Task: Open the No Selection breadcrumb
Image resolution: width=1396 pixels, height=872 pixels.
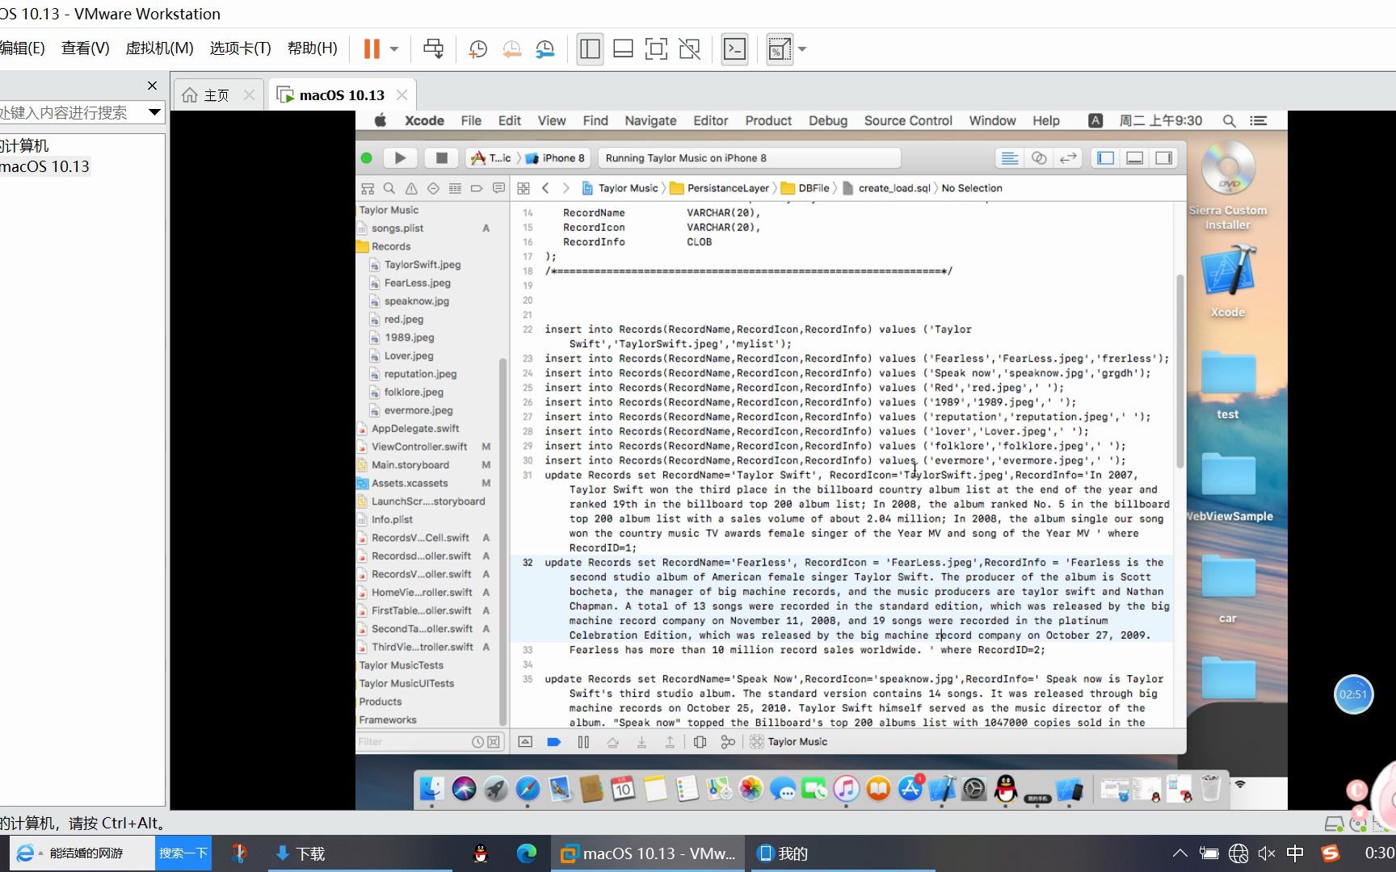Action: point(972,188)
